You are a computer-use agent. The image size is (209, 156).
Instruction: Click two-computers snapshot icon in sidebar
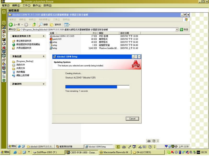click(4, 72)
